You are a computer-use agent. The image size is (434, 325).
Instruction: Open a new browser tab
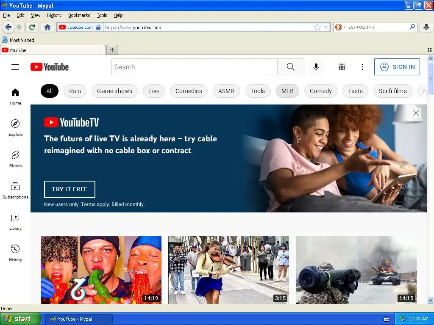coord(112,50)
